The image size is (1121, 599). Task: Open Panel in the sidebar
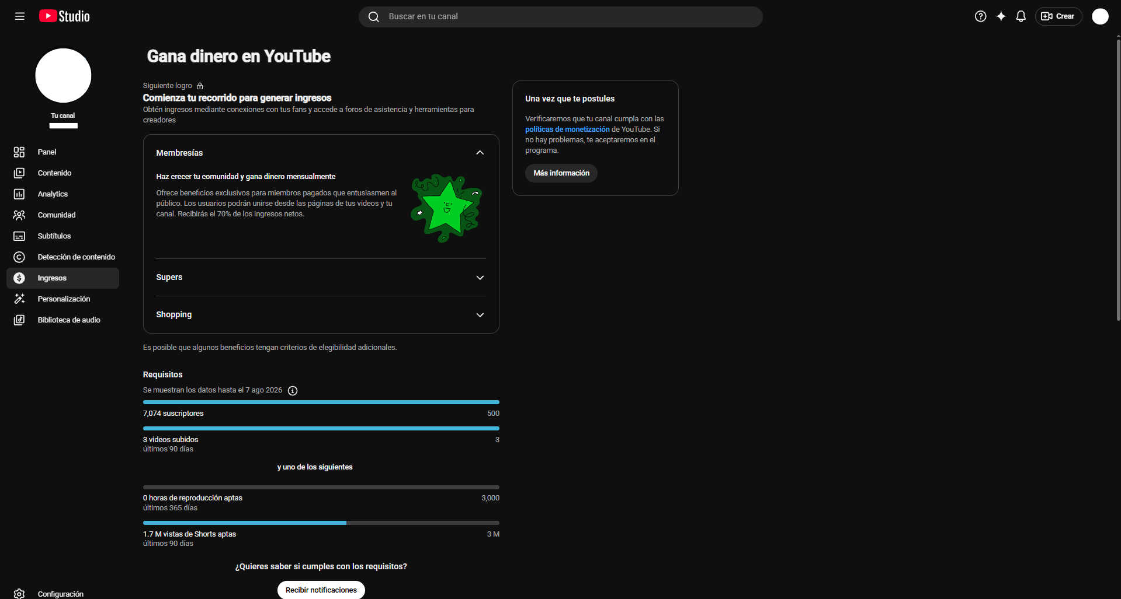pyautogui.click(x=63, y=152)
